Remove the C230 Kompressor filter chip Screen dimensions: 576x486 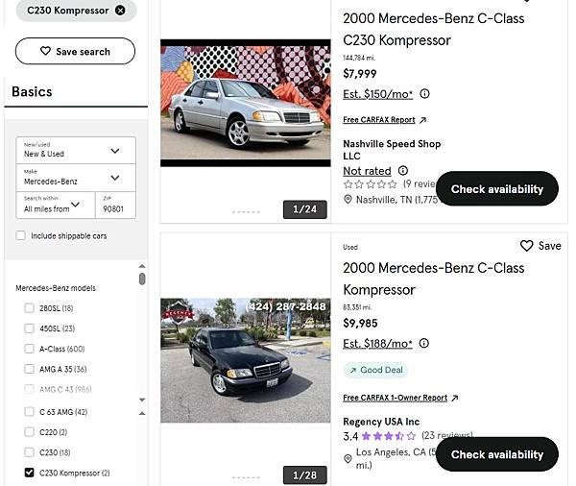tap(120, 11)
